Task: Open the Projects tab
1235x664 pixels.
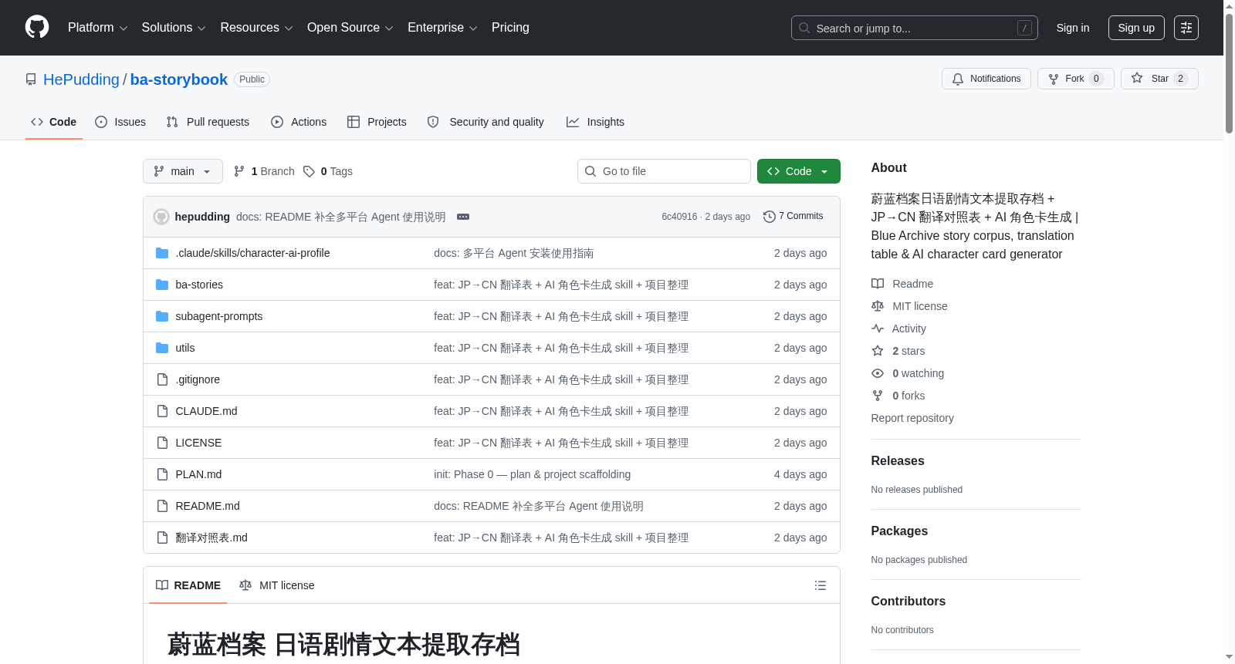Action: [377, 122]
